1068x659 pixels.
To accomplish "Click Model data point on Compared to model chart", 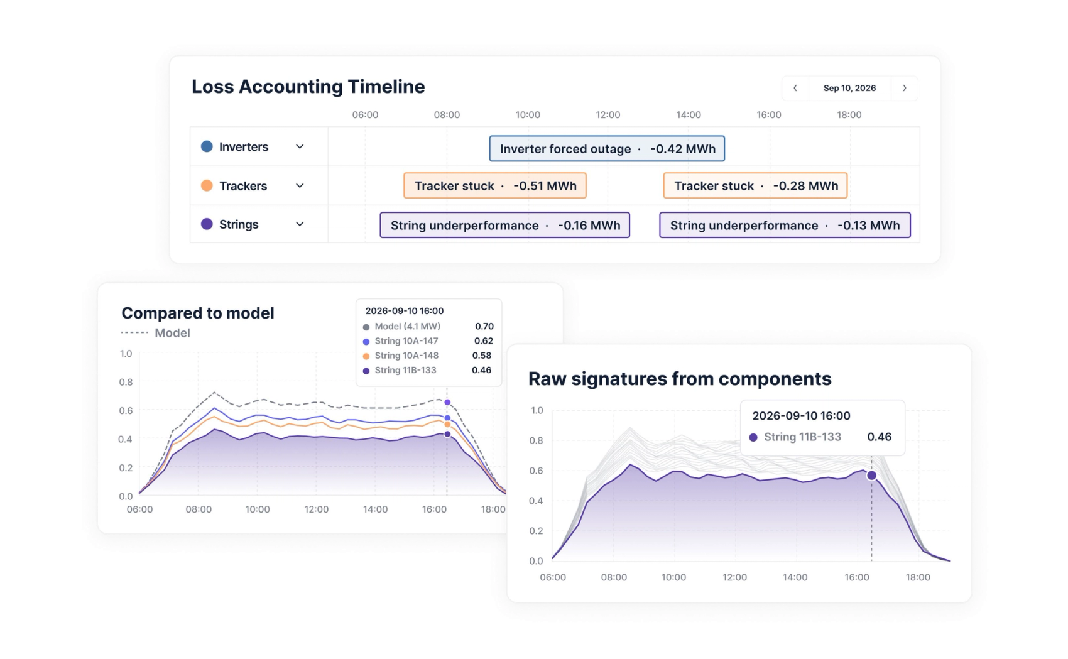I will (x=447, y=402).
